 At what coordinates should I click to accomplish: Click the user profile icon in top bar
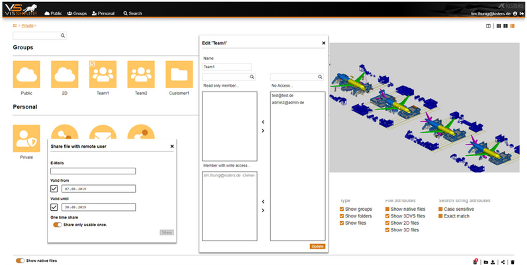coord(515,13)
